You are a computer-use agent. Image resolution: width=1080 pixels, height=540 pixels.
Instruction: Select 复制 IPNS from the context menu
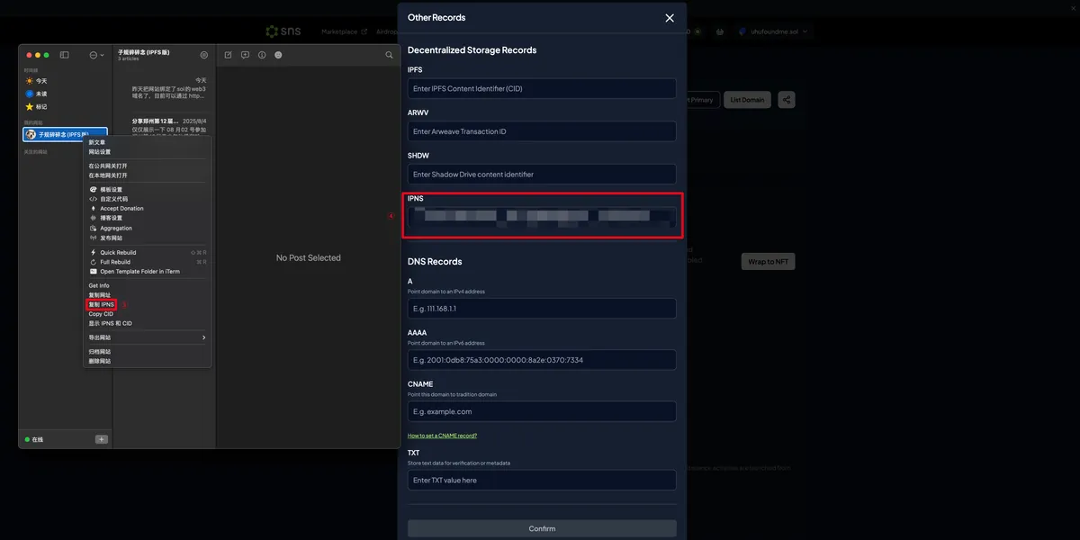102,304
